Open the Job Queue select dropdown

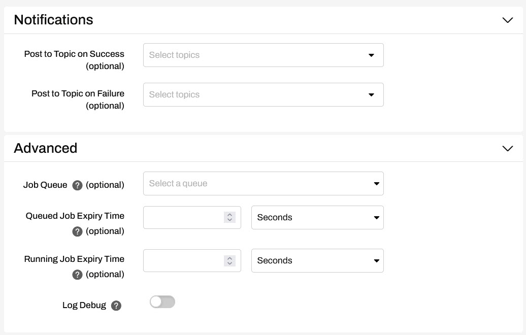pyautogui.click(x=263, y=184)
